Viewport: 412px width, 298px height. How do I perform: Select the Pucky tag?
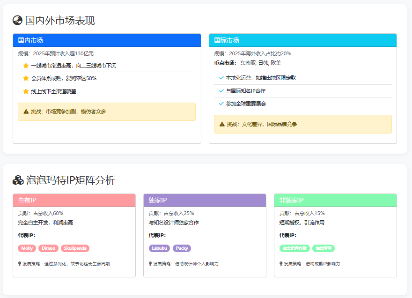(182, 248)
